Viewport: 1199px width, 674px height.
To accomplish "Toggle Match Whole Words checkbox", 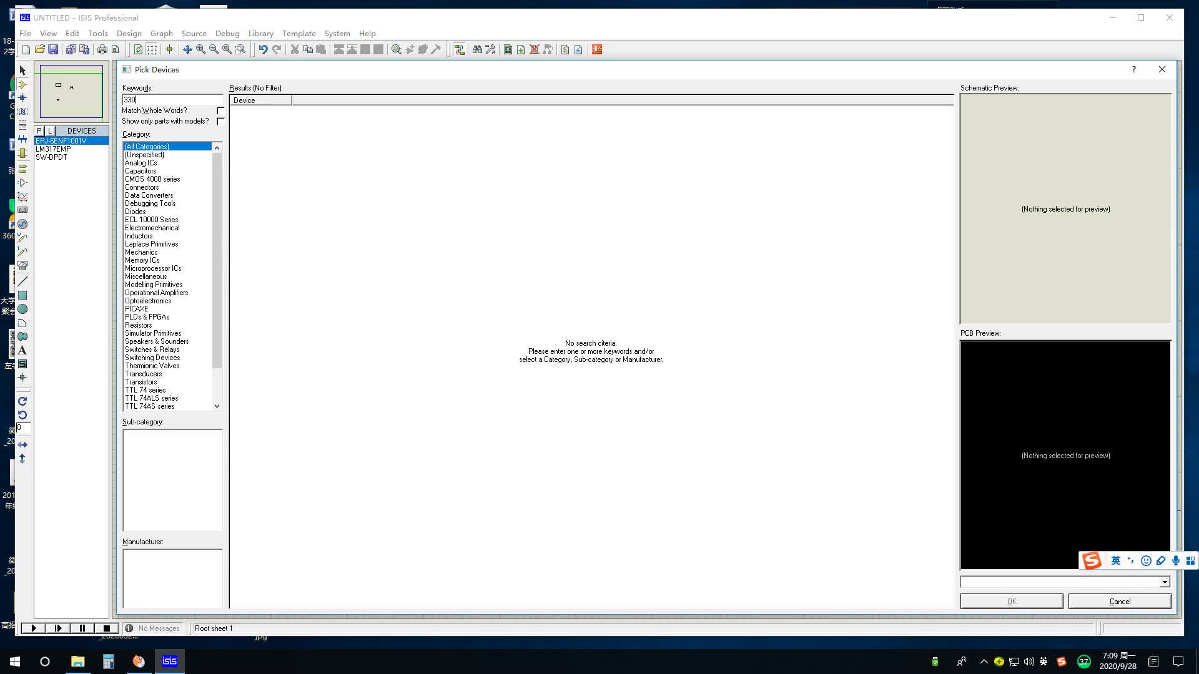I will [x=220, y=110].
